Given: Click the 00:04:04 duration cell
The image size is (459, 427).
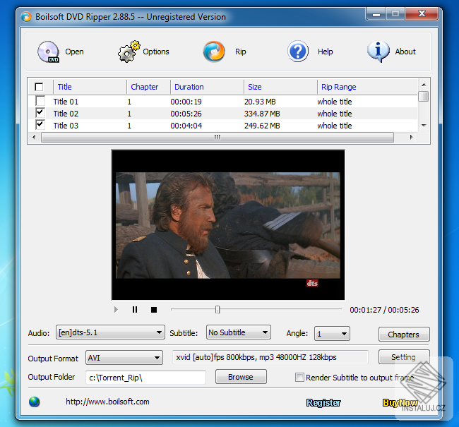Looking at the screenshot, I should 186,126.
